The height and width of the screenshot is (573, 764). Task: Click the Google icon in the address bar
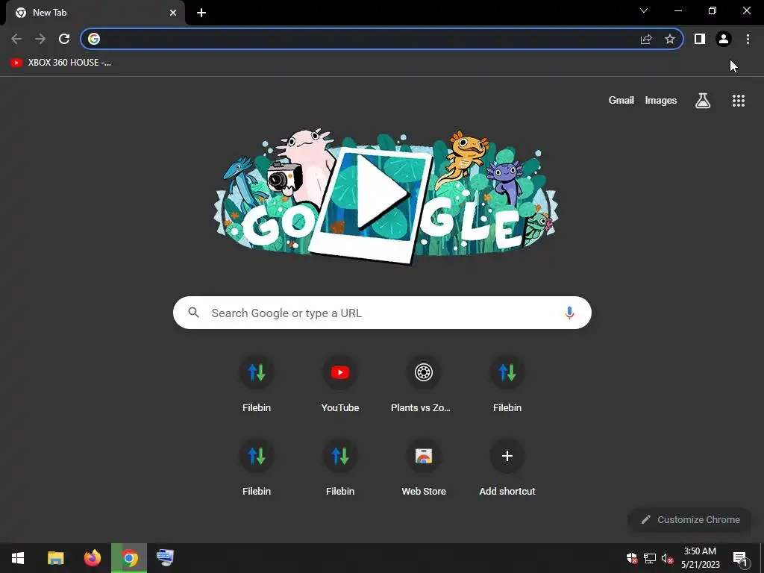coord(94,39)
